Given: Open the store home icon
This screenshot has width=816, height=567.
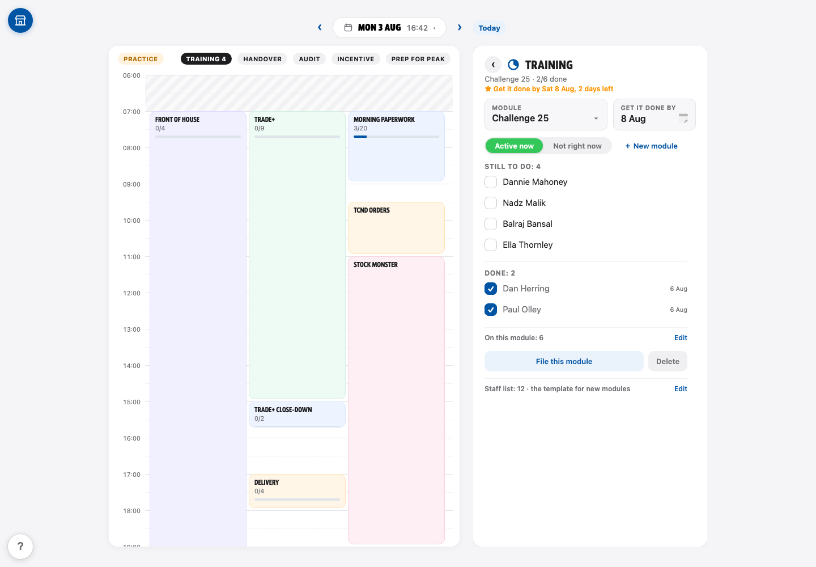Looking at the screenshot, I should (20, 20).
